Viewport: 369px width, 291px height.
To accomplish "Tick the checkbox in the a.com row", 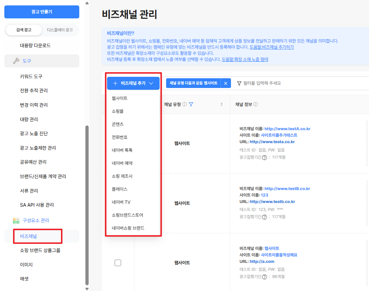I will pyautogui.click(x=118, y=263).
